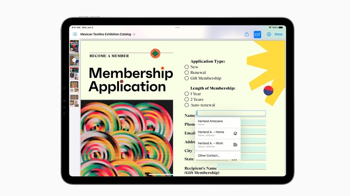This screenshot has width=350, height=196.
Task: Toggle the form fill markup icon
Action: pos(258,34)
